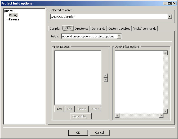The width and height of the screenshot is (178, 139).
Task: Open the Directories tab
Action: click(81, 29)
